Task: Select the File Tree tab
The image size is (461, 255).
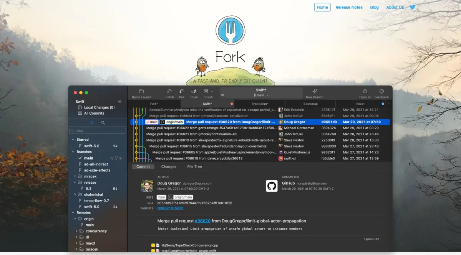Action: 194,166
